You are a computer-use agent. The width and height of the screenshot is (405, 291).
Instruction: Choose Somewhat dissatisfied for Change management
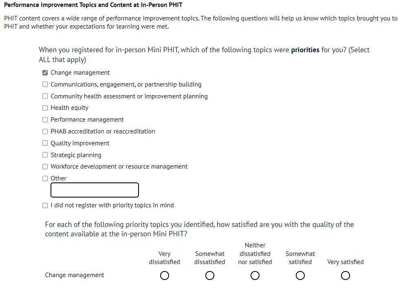tap(210, 276)
